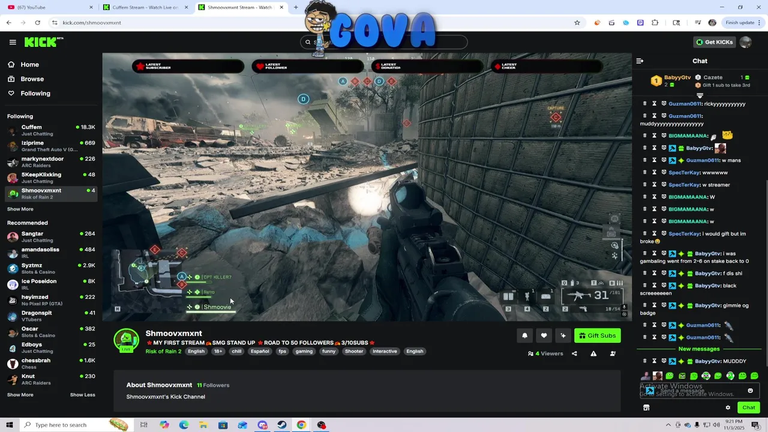Open Task View on the taskbar
Image resolution: width=768 pixels, height=432 pixels.
pyautogui.click(x=144, y=425)
